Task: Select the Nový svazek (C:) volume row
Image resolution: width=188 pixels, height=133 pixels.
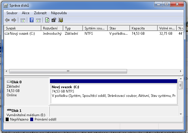Action: pyautogui.click(x=94, y=34)
